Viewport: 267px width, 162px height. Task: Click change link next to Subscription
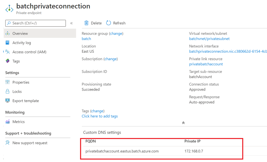(x=111, y=59)
